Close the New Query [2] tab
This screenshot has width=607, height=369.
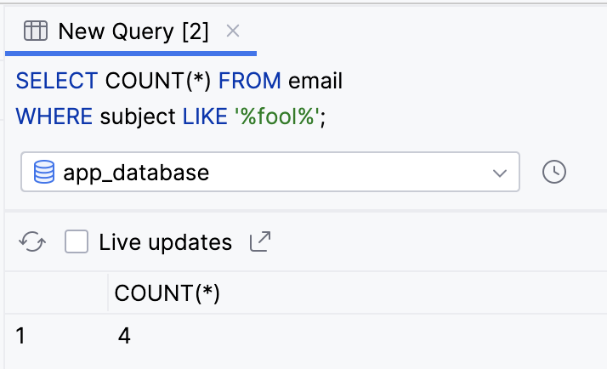click(x=233, y=31)
